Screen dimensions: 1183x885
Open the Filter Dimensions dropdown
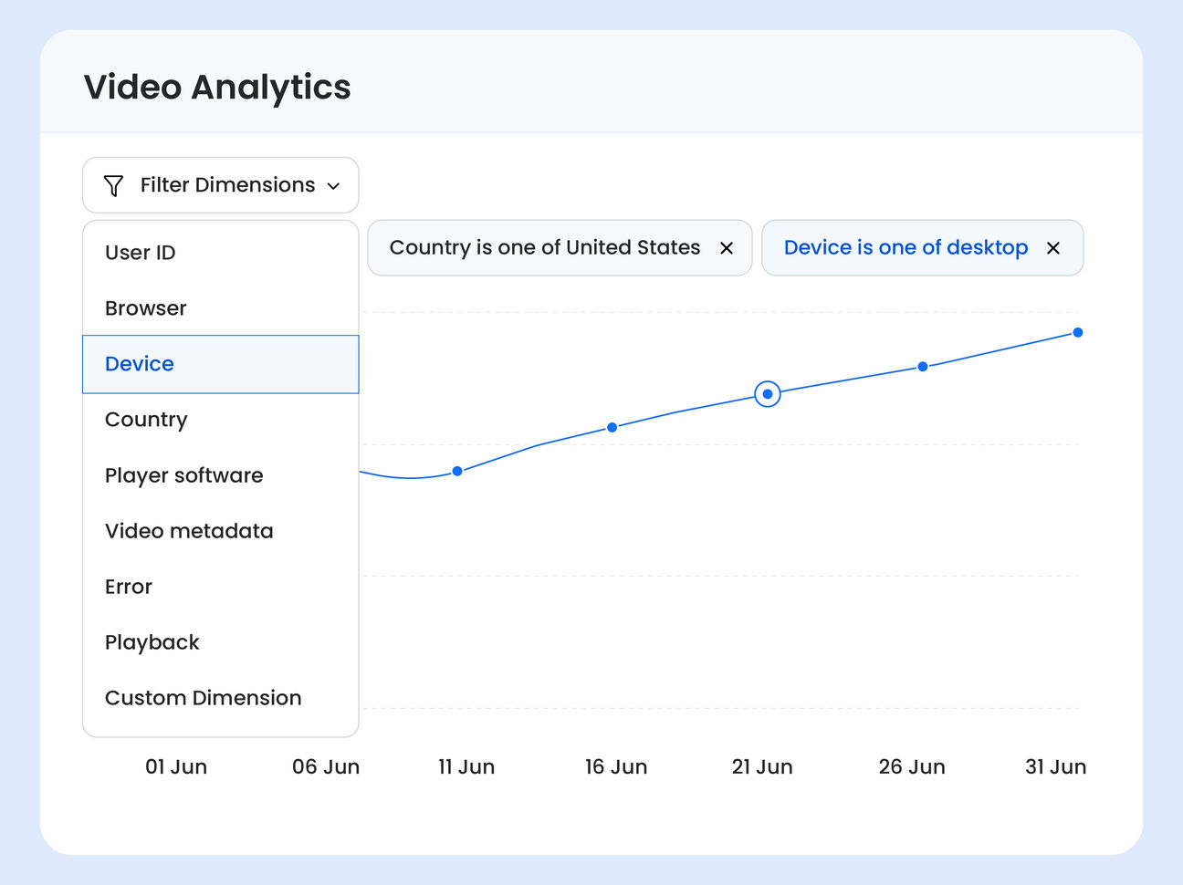coord(221,185)
